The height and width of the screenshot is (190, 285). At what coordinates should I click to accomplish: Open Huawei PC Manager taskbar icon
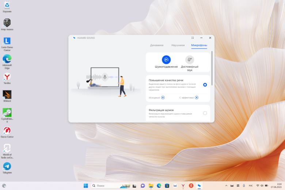(175, 186)
